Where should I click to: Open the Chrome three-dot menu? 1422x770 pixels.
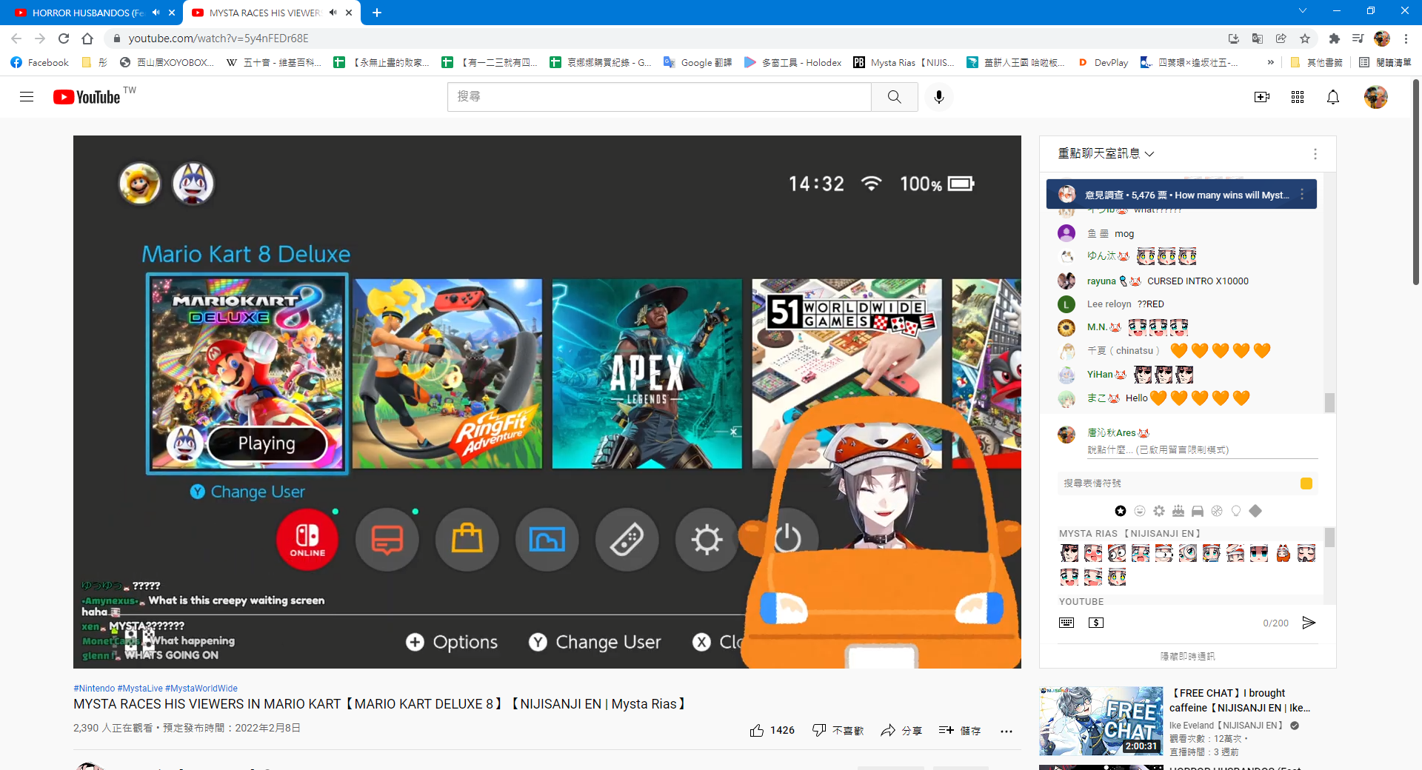[1406, 38]
